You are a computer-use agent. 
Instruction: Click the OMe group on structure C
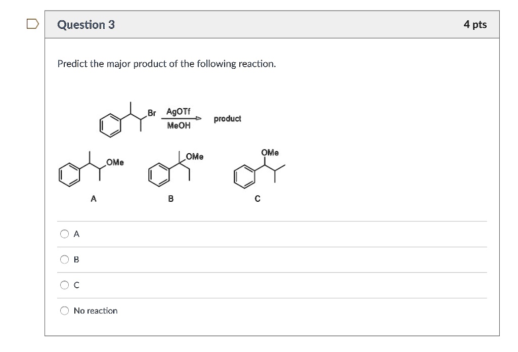(x=269, y=152)
